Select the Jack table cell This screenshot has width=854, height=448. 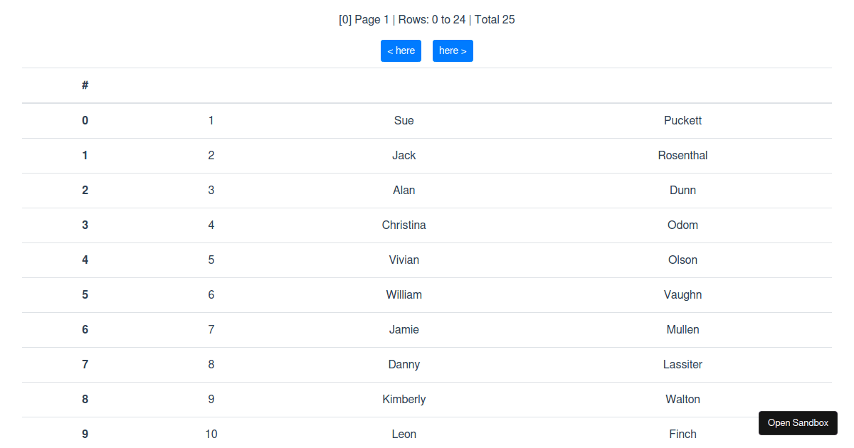(x=404, y=155)
